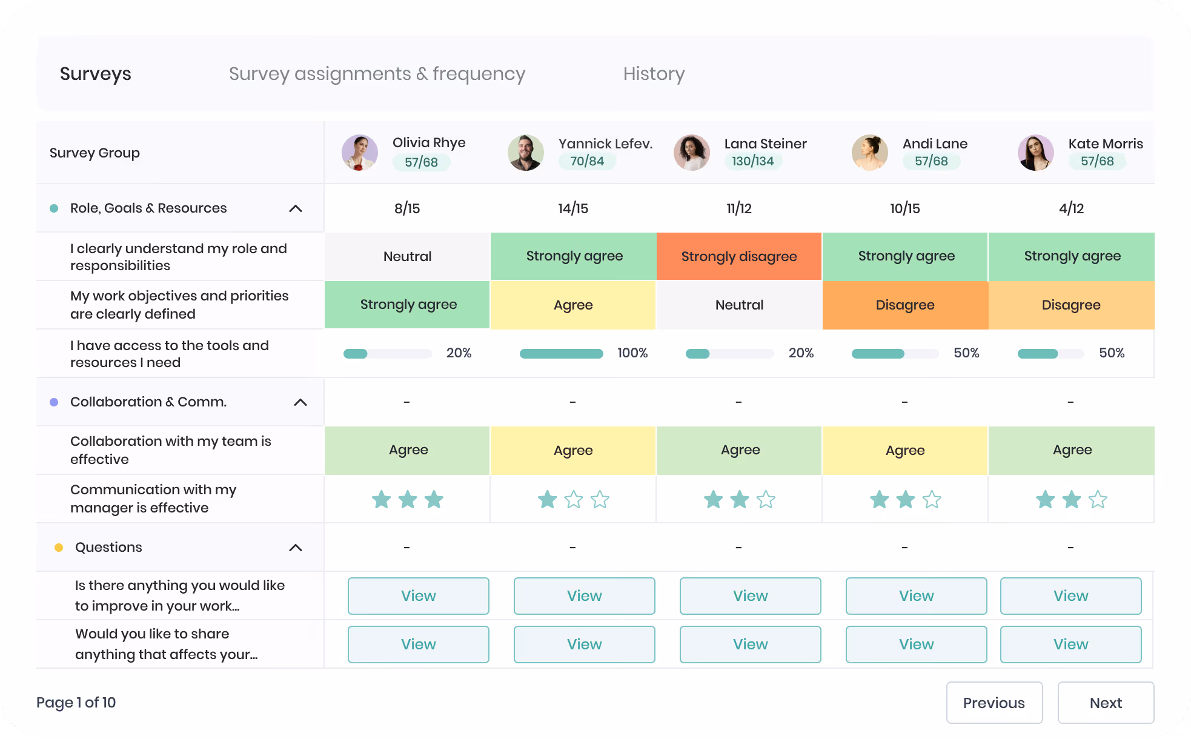Click Andi Lane's first filled star
This screenshot has width=1191, height=739.
(x=879, y=500)
